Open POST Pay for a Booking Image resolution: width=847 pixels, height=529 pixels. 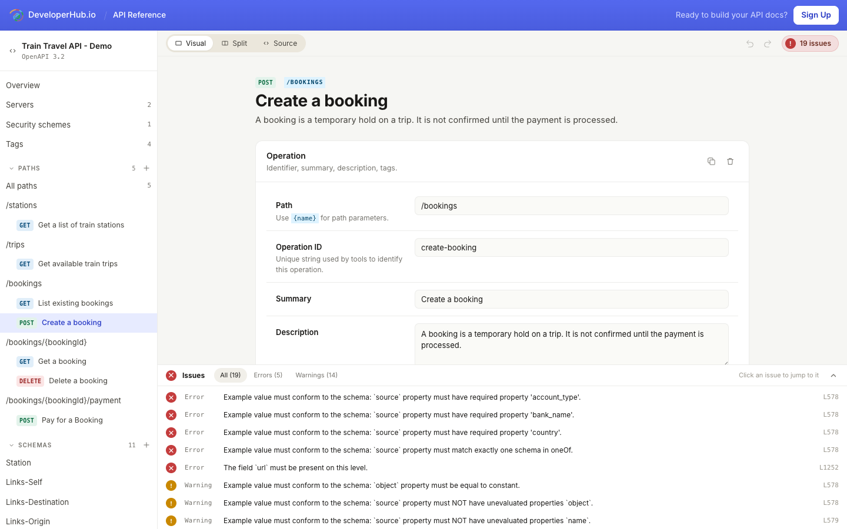tap(78, 420)
